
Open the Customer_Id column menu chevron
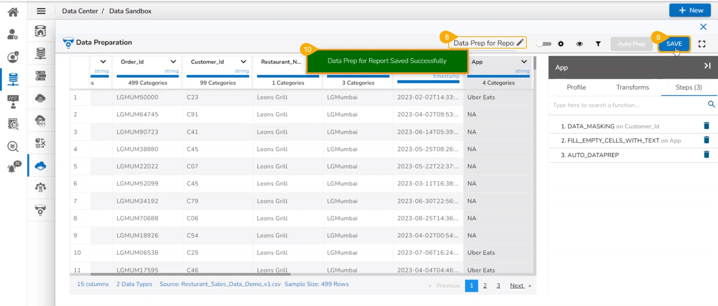tap(243, 62)
